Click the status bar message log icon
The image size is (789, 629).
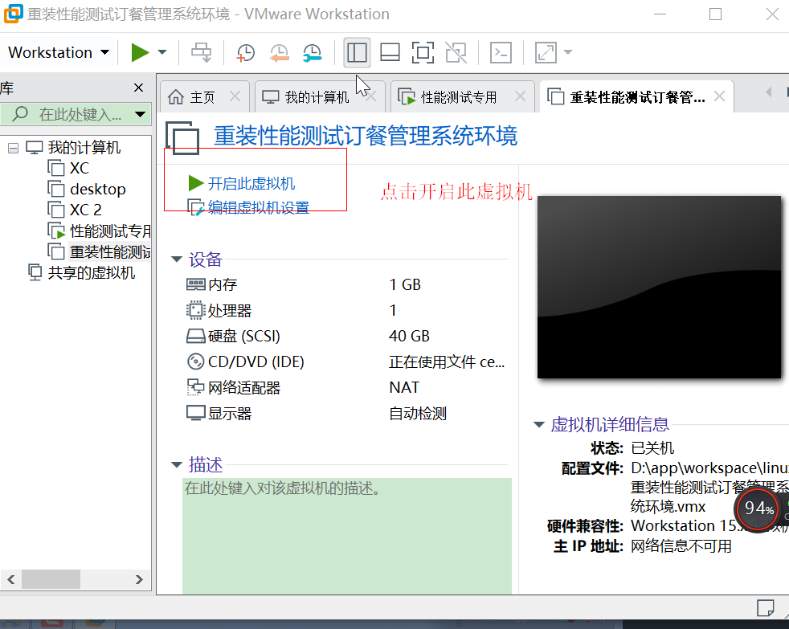point(766,607)
